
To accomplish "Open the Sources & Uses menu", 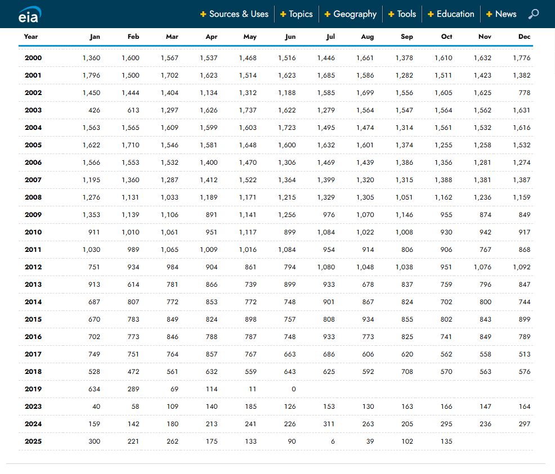I will click(x=239, y=14).
